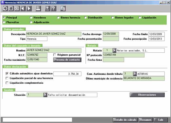Click the Situación code field
The height and width of the screenshot is (123, 171).
coord(35,95)
